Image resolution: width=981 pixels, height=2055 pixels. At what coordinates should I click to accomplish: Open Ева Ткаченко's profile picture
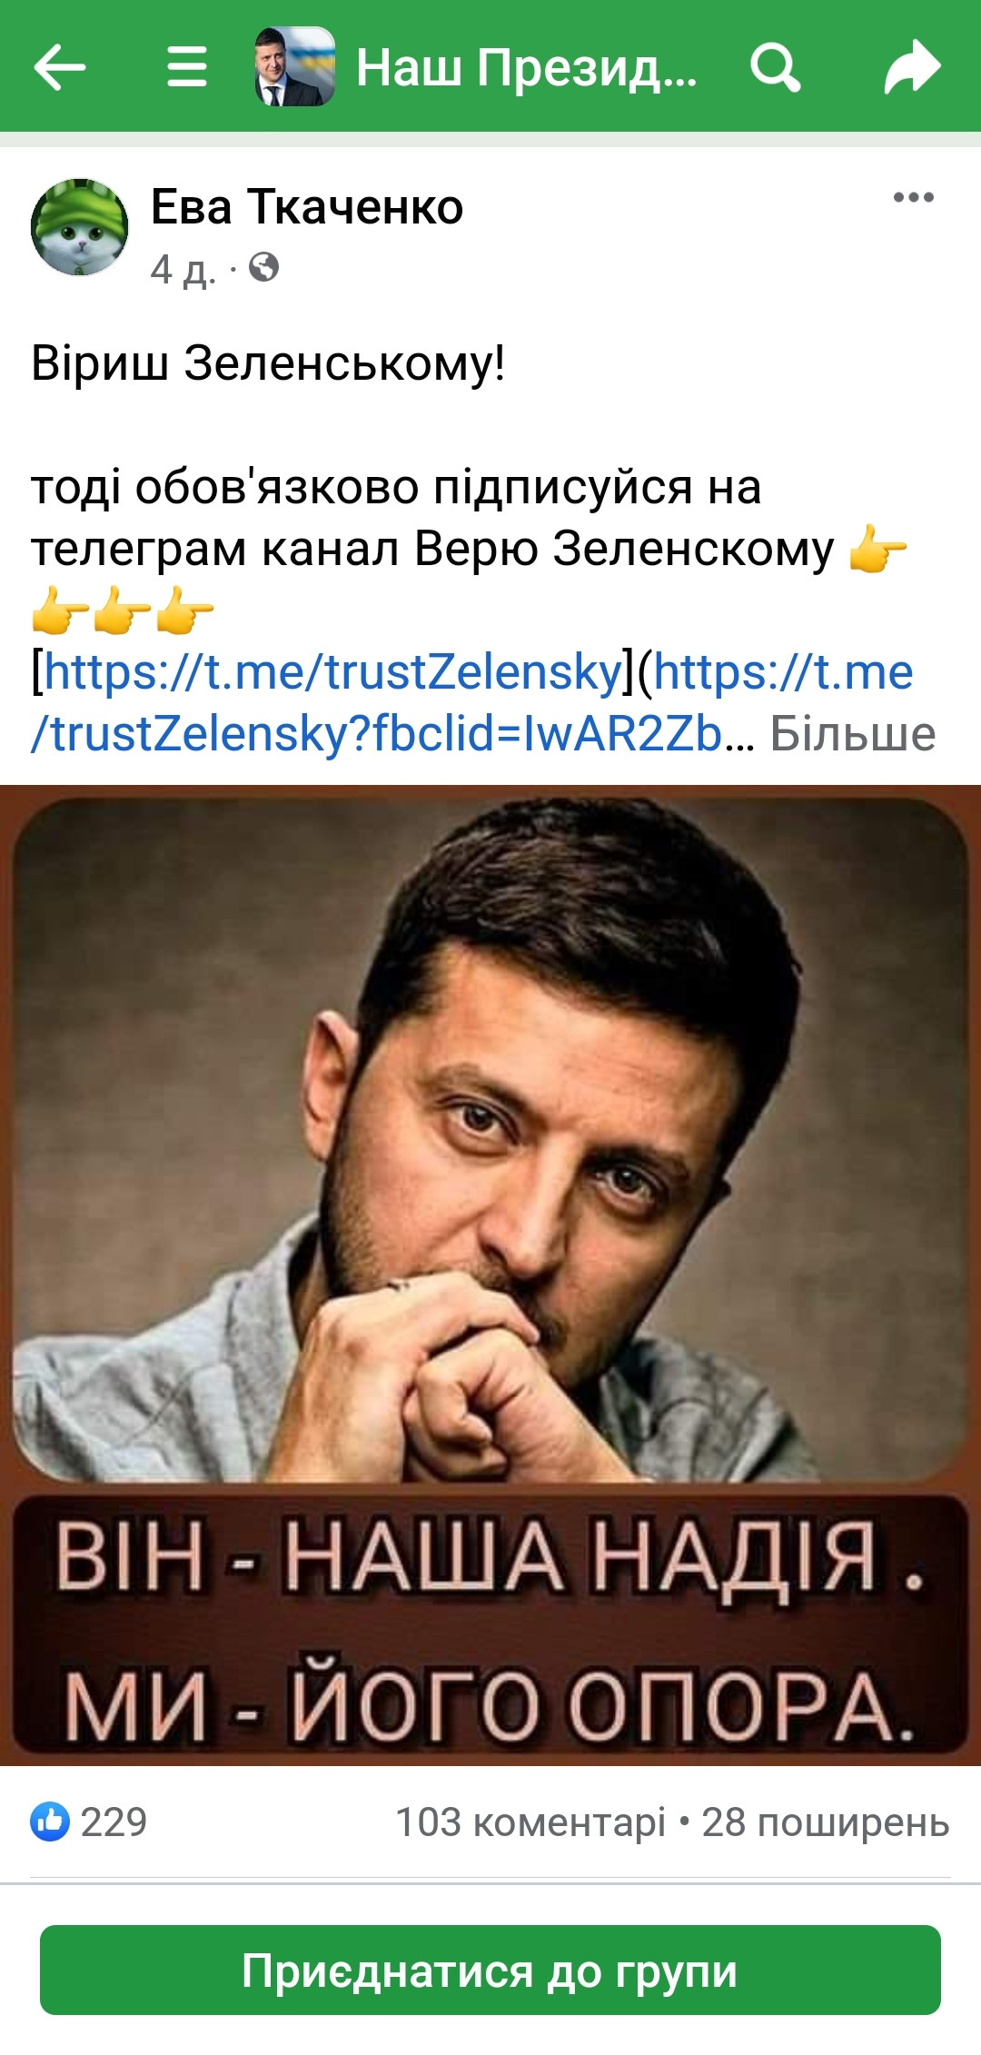pos(80,227)
